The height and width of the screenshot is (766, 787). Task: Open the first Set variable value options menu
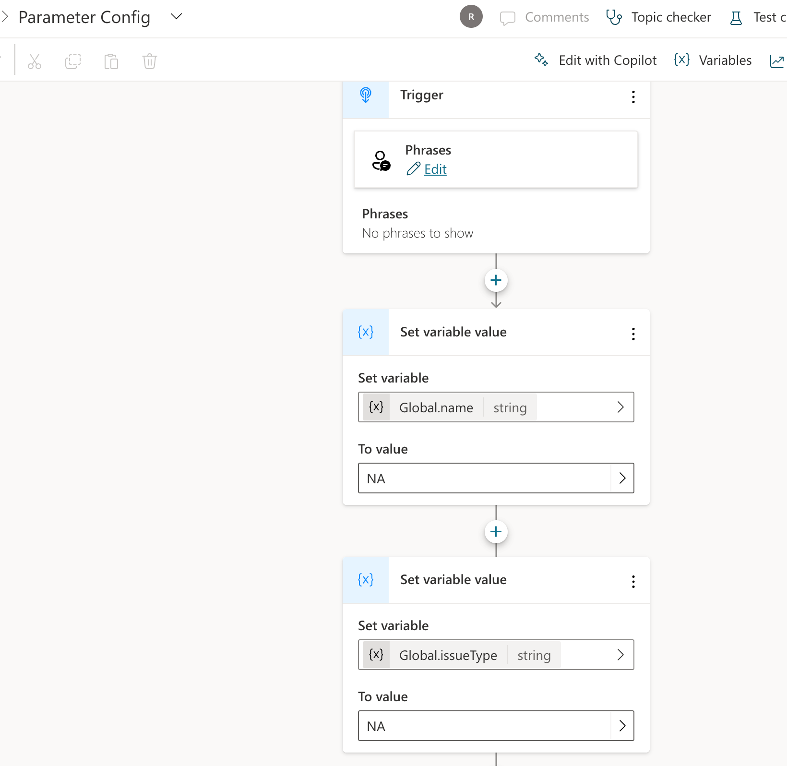pos(633,334)
